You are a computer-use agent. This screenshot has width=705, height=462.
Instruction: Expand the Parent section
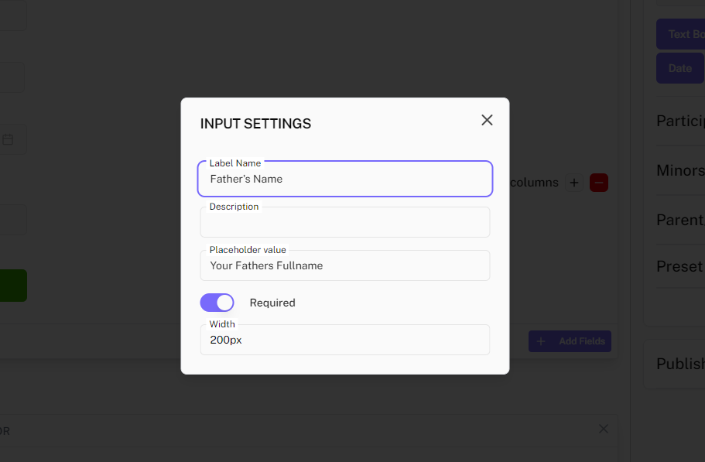[679, 220]
